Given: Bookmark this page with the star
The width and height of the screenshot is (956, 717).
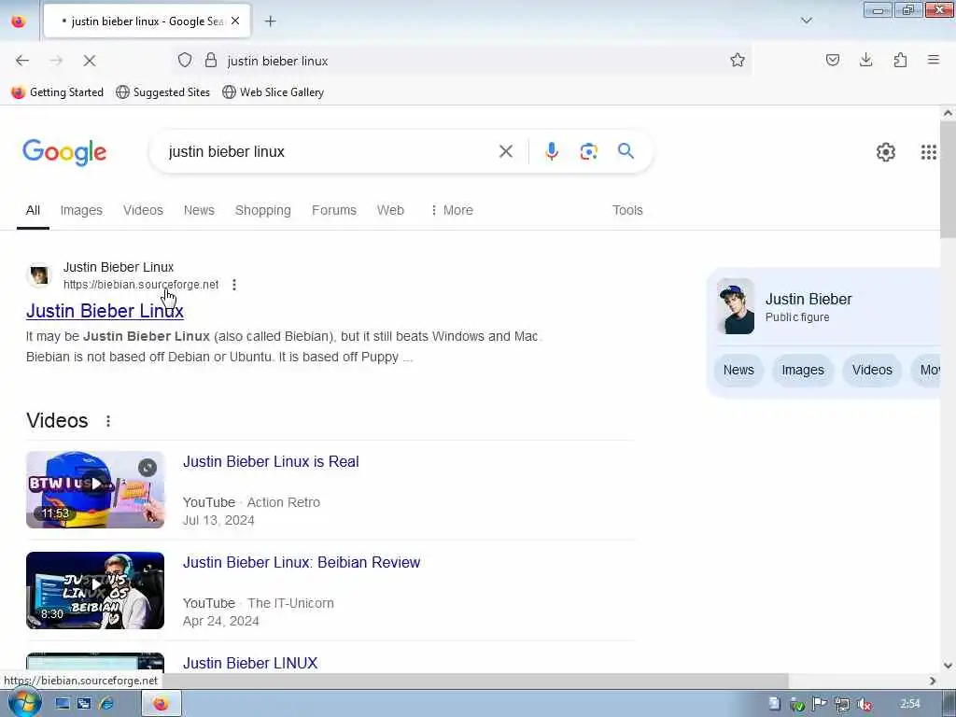Looking at the screenshot, I should click(x=738, y=61).
